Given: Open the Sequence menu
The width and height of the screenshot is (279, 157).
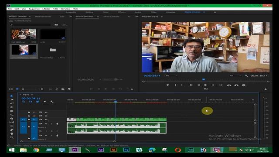Looking at the screenshot, I should pos(34,9).
